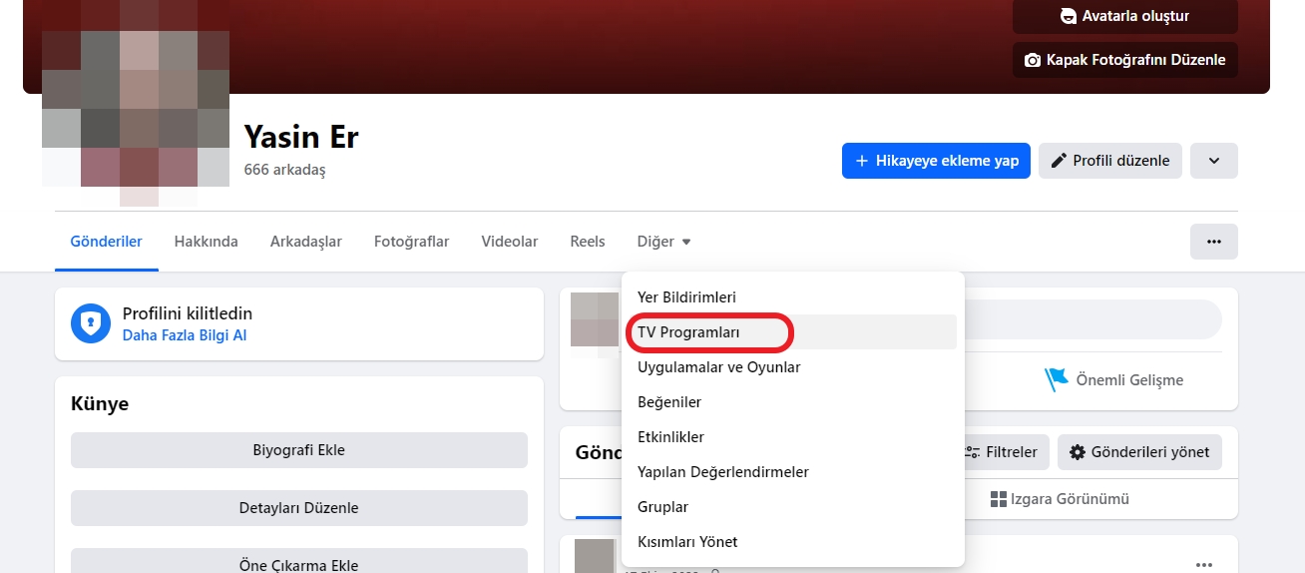Open Gruplar from the menu

(793, 507)
